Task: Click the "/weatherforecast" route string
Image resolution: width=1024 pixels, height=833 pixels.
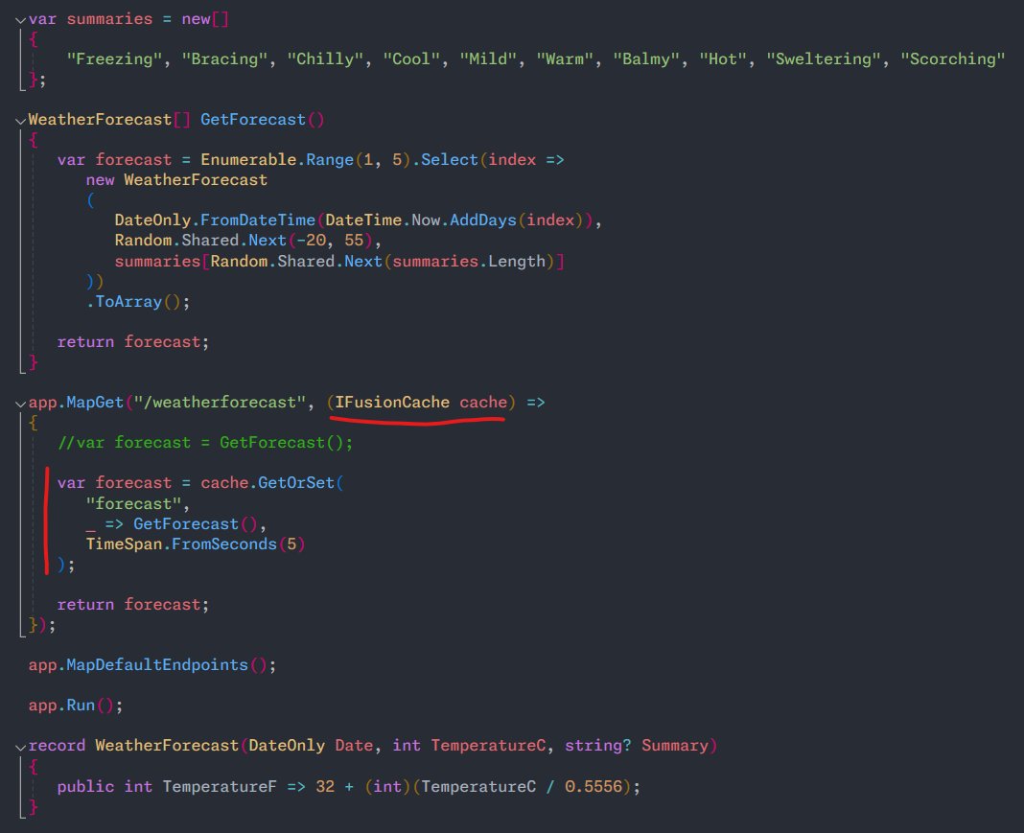Action: (220, 403)
